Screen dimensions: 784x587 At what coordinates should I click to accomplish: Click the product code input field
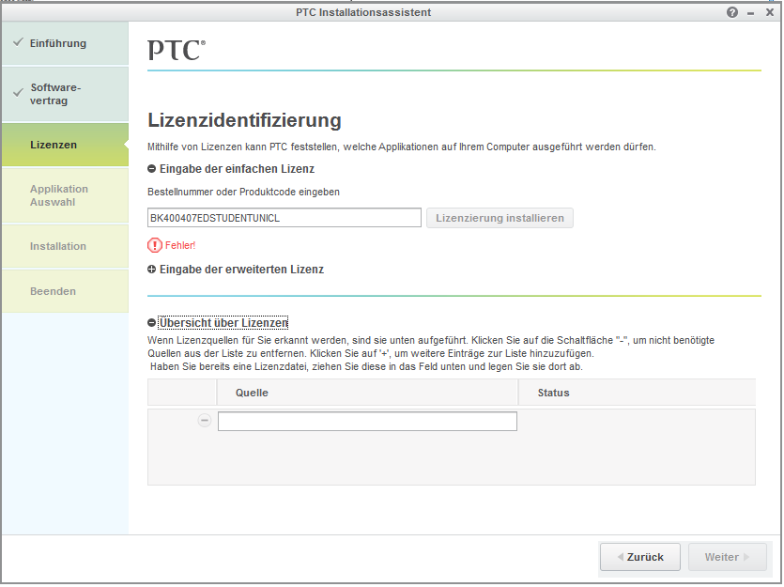pos(284,218)
